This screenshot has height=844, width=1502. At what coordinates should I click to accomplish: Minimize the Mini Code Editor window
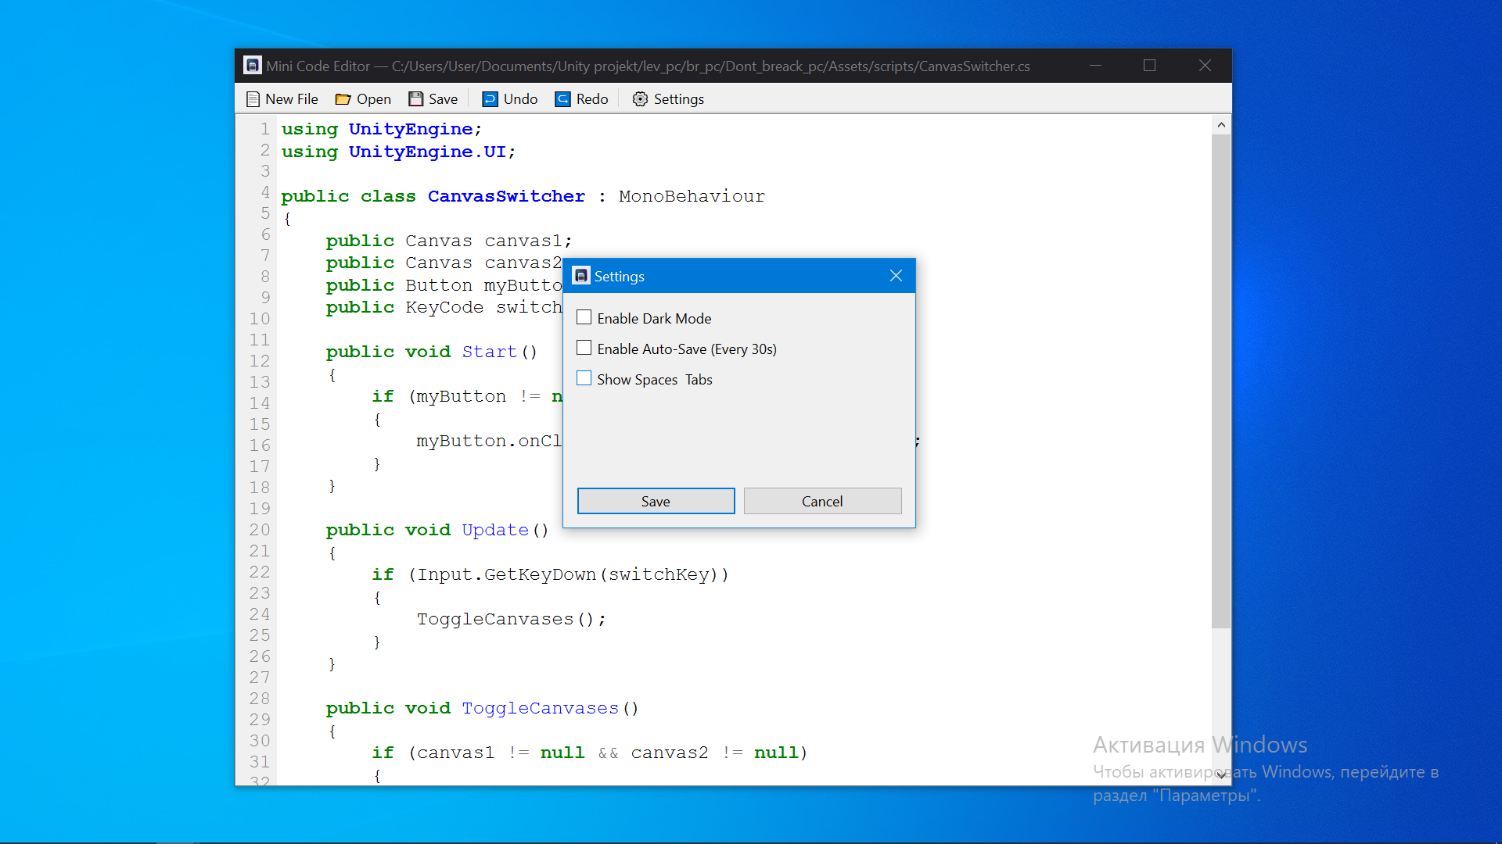(x=1095, y=66)
